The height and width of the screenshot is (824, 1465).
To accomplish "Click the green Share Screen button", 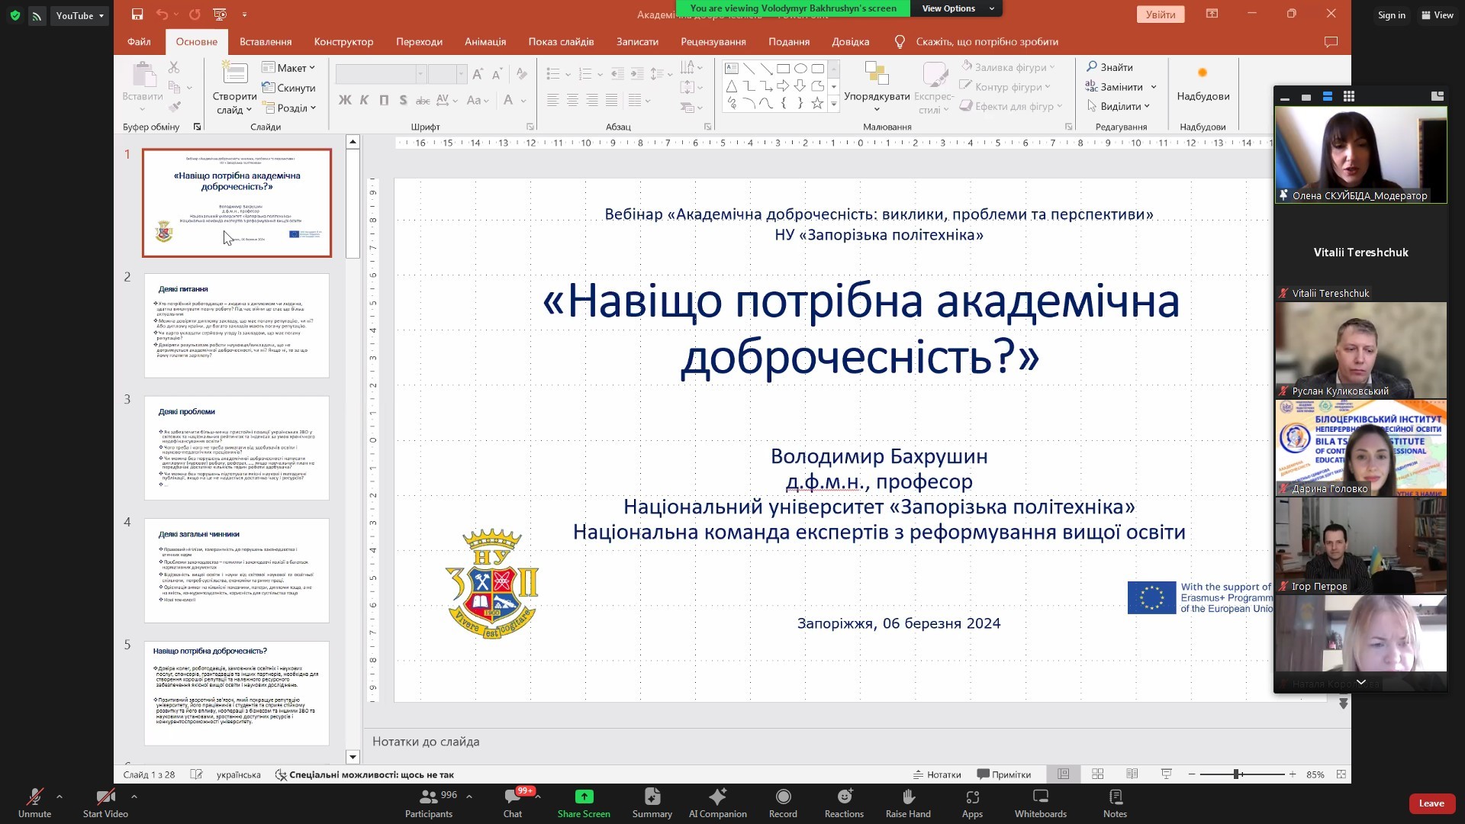I will pyautogui.click(x=584, y=797).
